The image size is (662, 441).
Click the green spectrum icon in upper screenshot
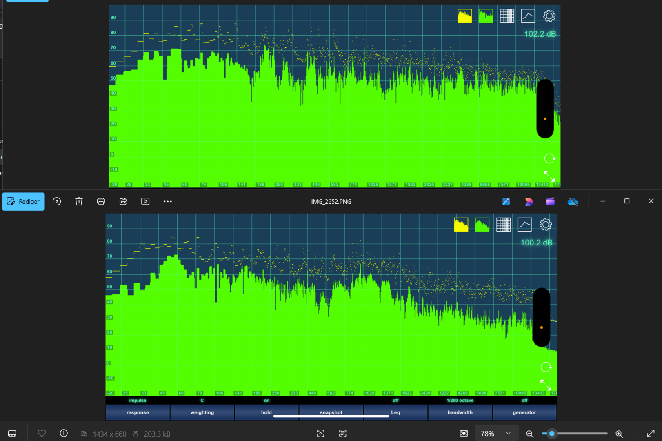pyautogui.click(x=486, y=16)
